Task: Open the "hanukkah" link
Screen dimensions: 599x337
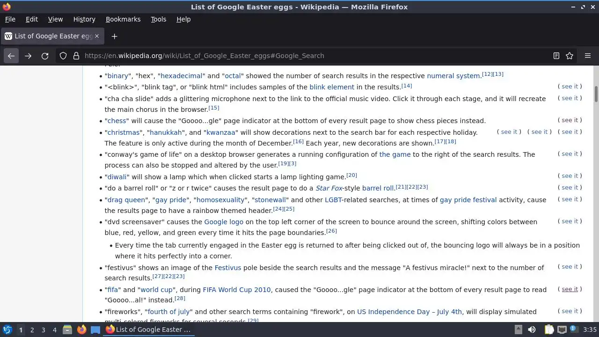Action: click(x=166, y=132)
